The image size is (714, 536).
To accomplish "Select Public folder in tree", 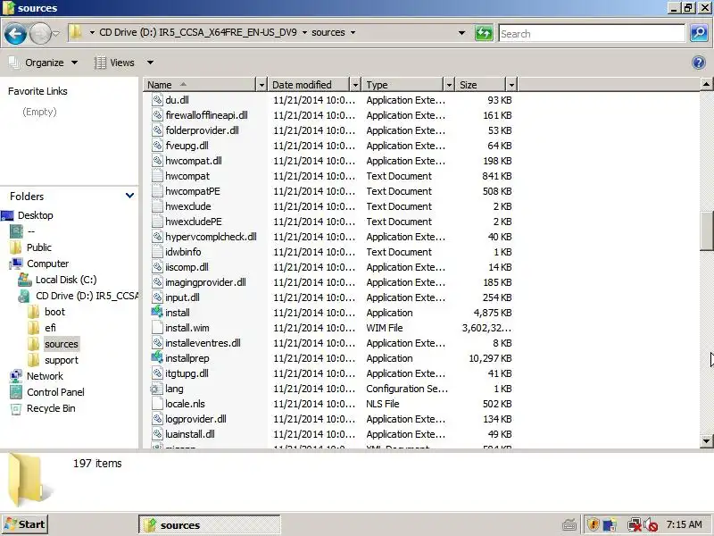I will (x=38, y=247).
